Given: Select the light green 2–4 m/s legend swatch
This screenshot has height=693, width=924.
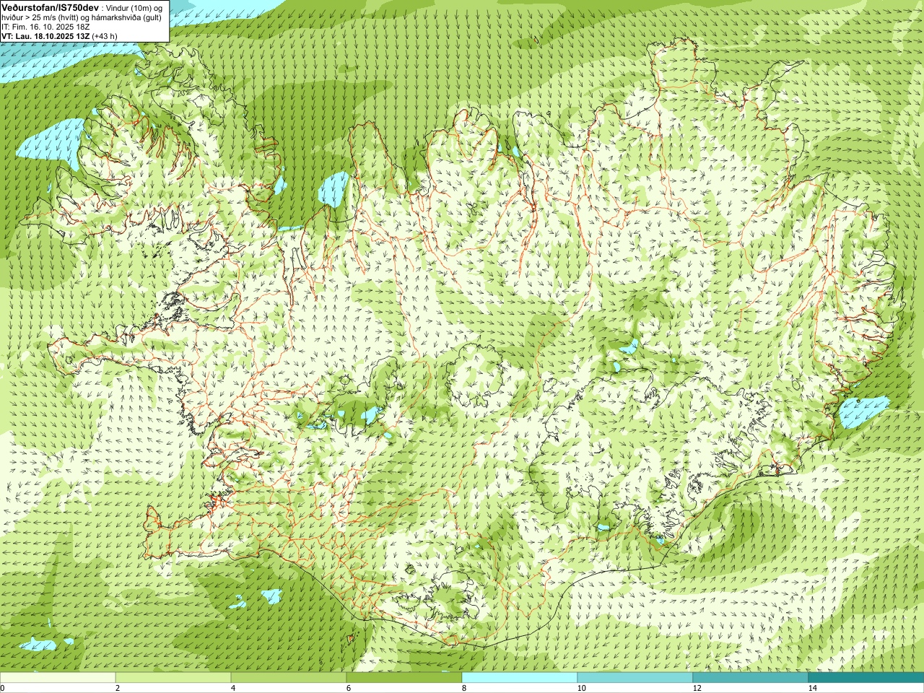Looking at the screenshot, I should point(173,678).
